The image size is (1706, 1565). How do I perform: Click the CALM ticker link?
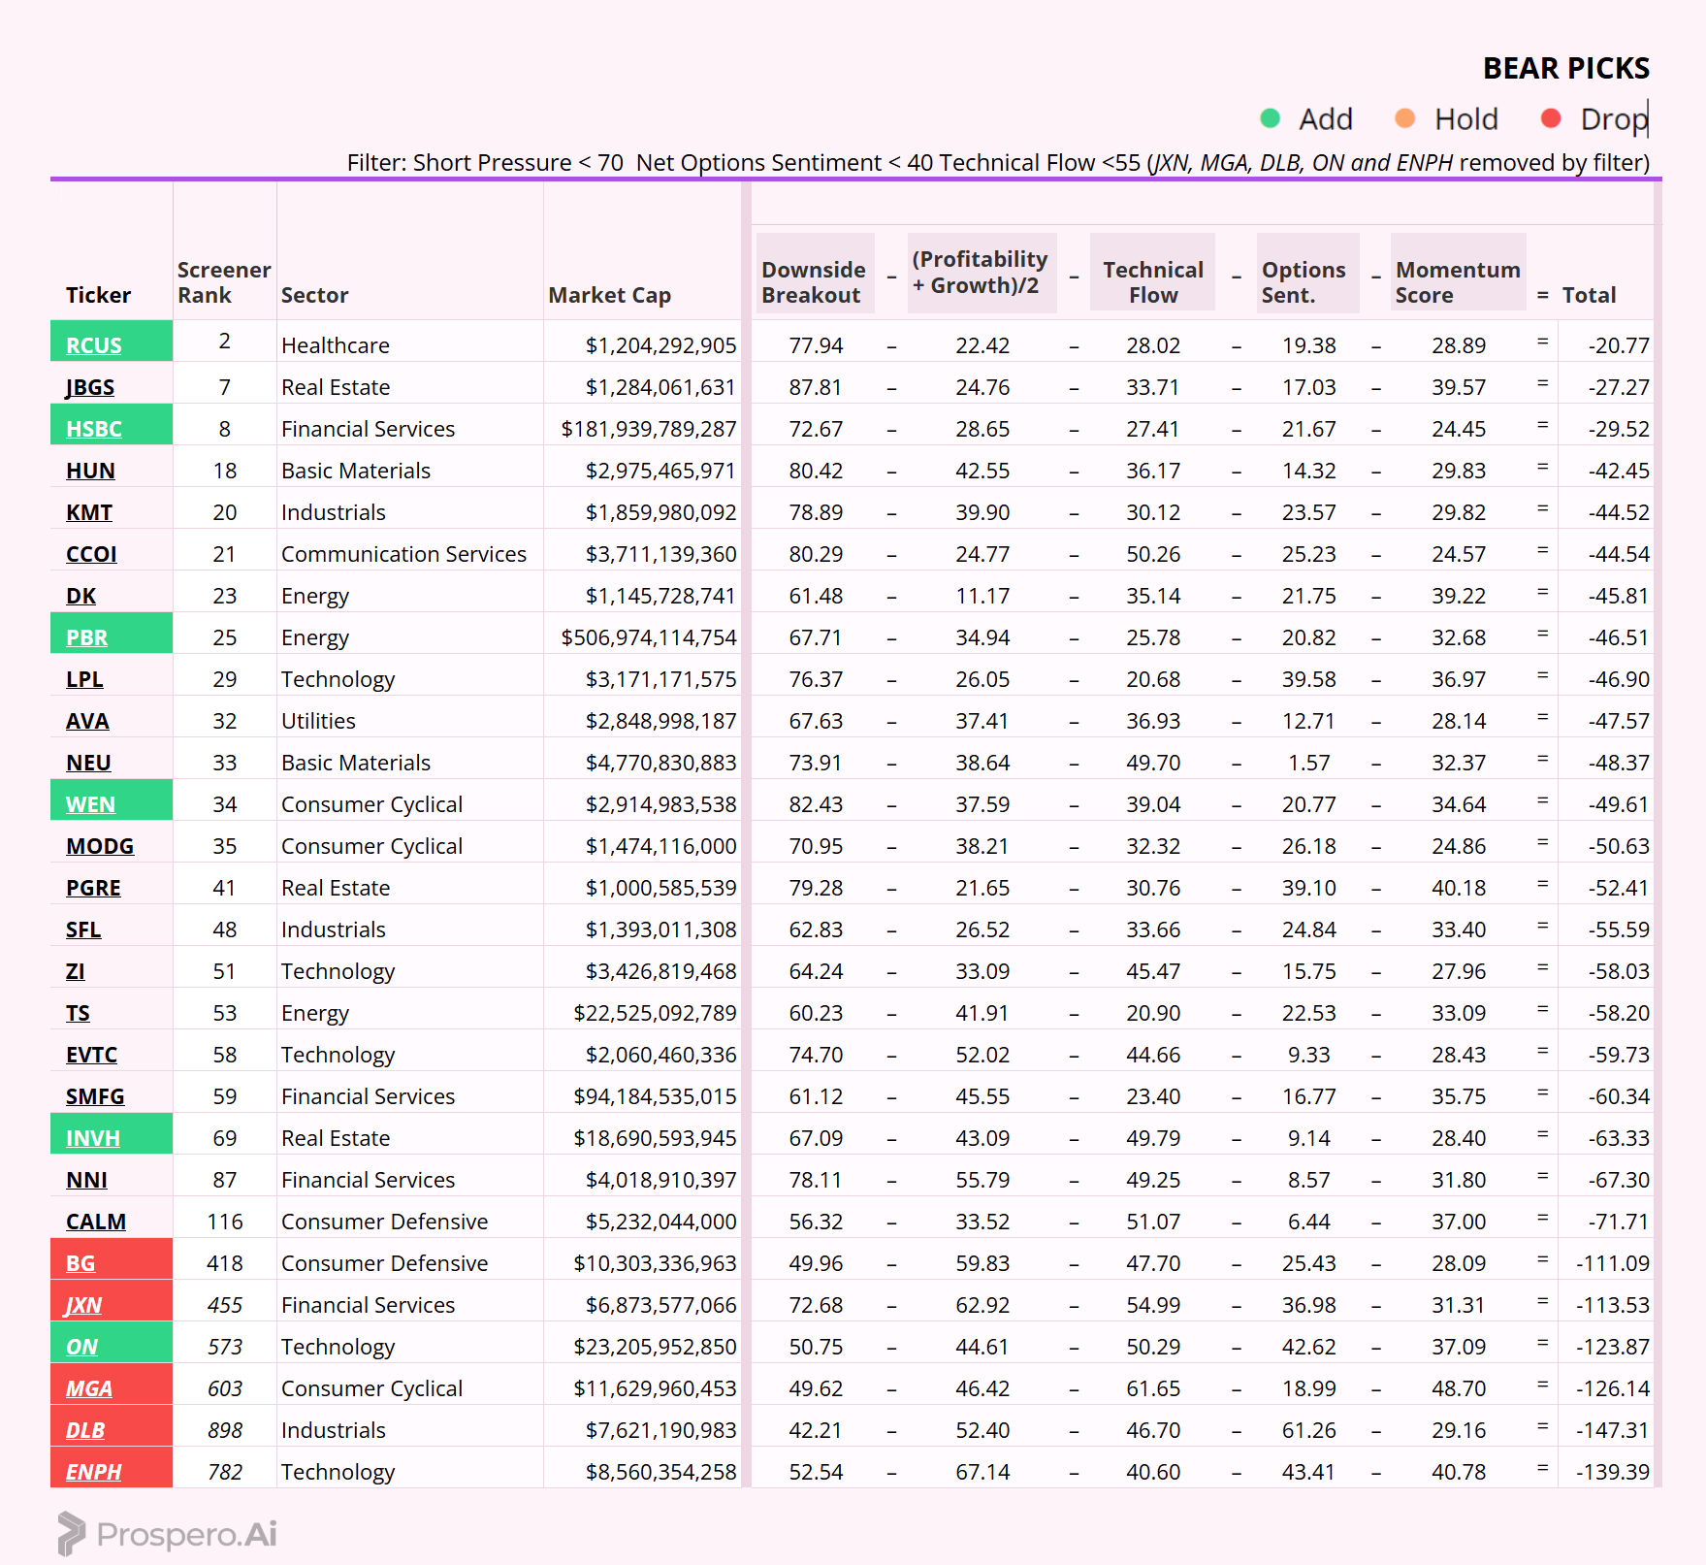coord(96,1222)
